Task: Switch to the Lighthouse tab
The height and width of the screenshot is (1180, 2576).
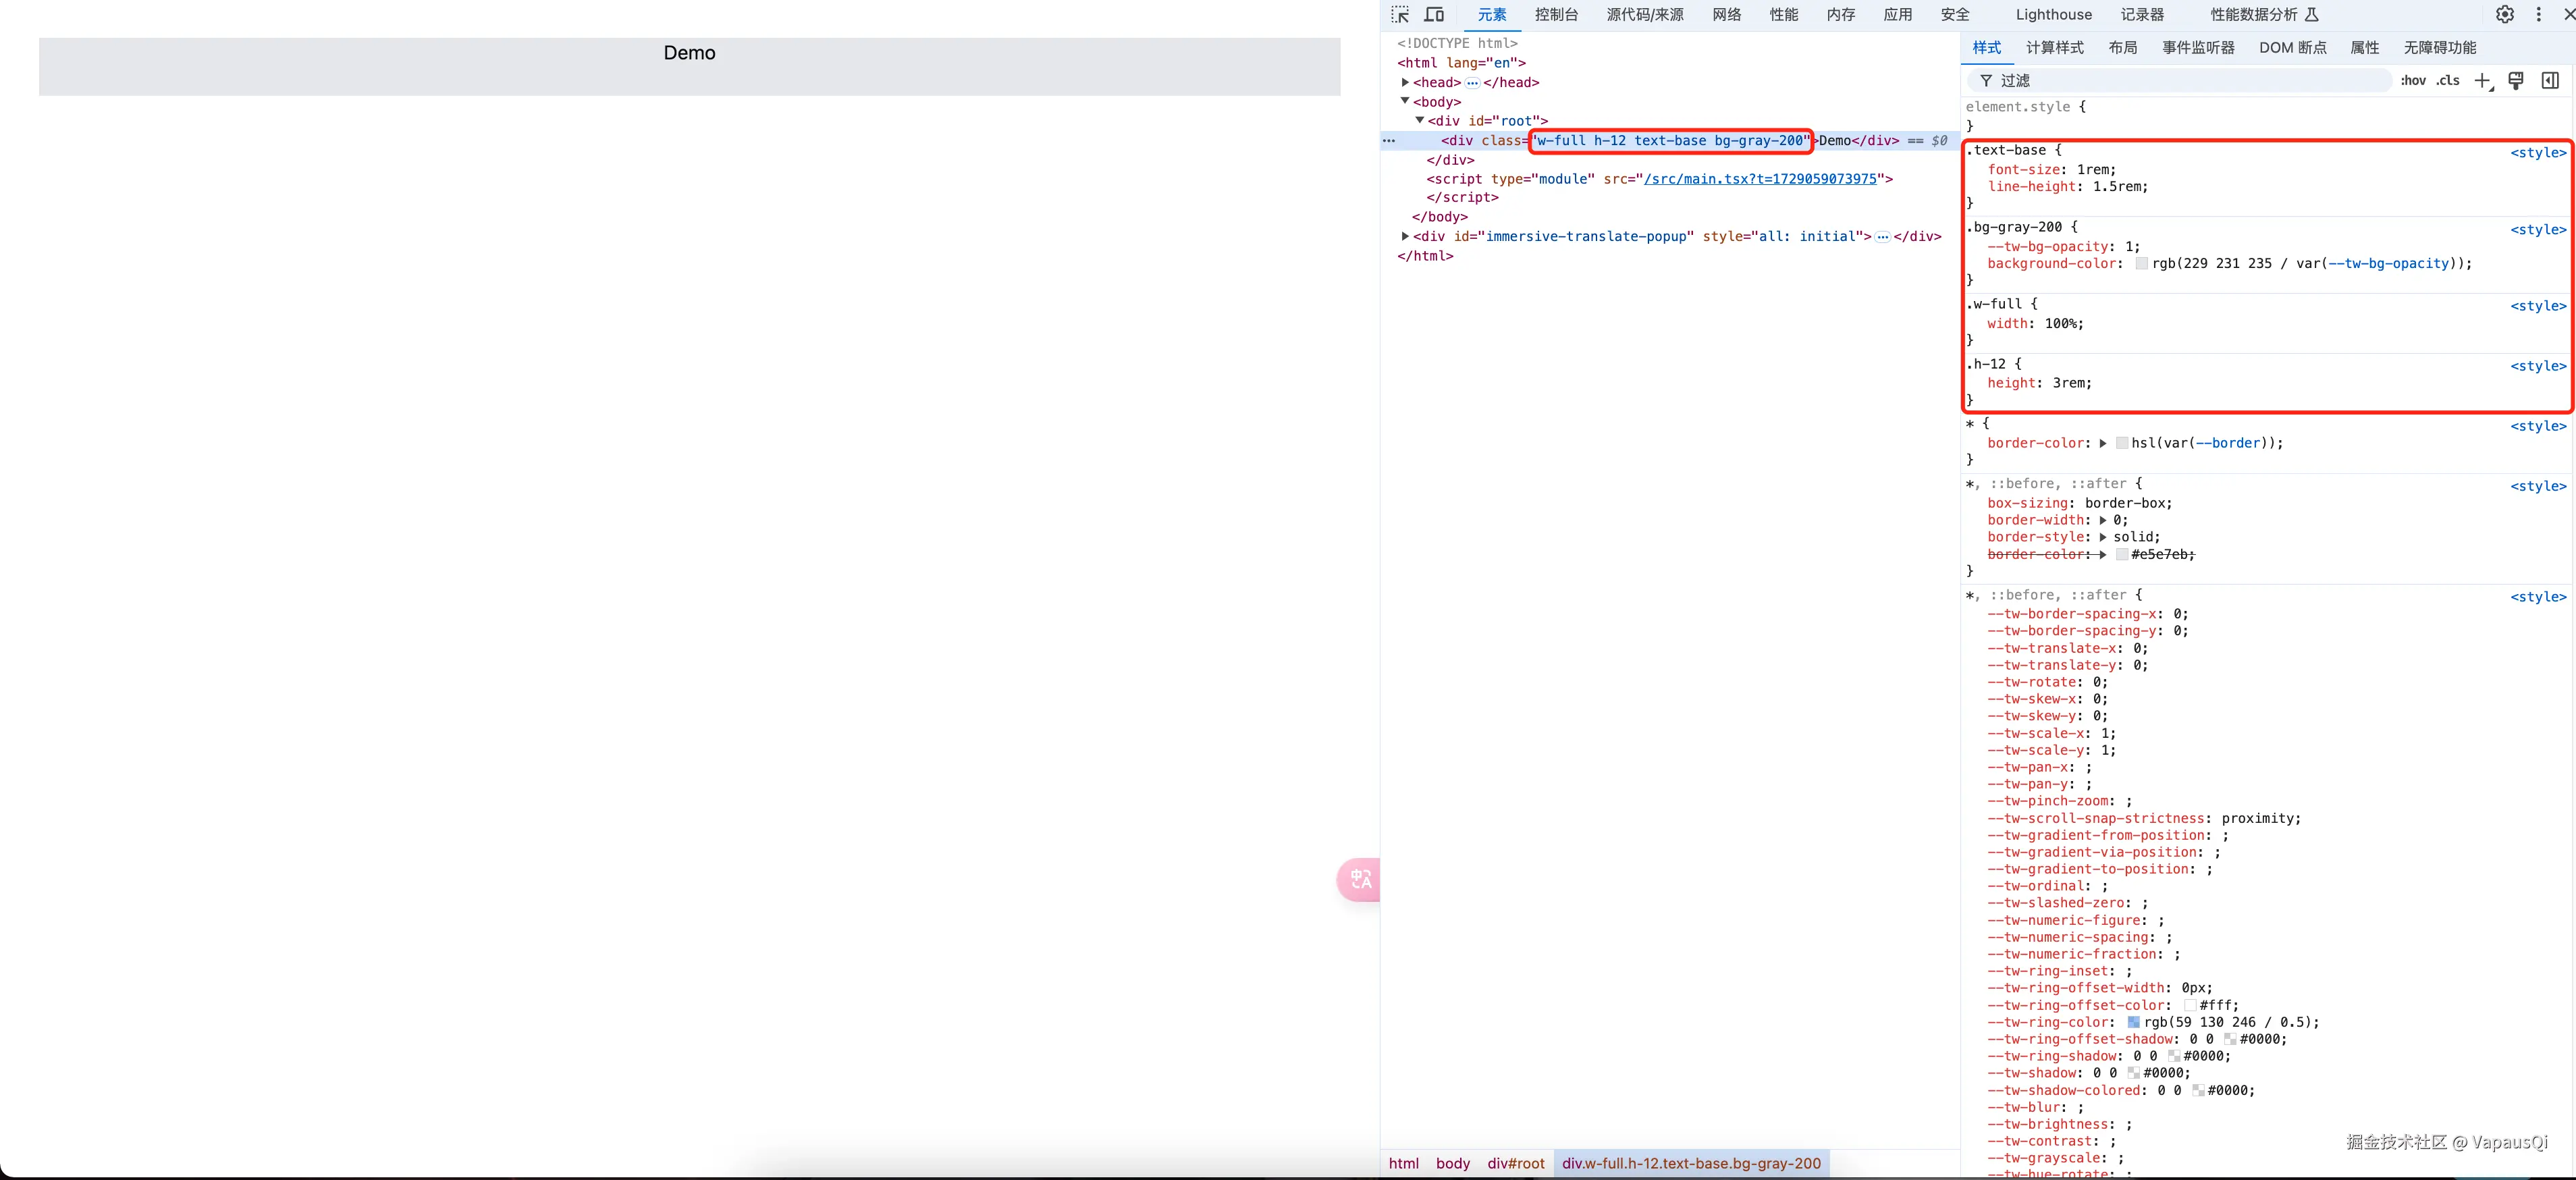Action: (2053, 15)
